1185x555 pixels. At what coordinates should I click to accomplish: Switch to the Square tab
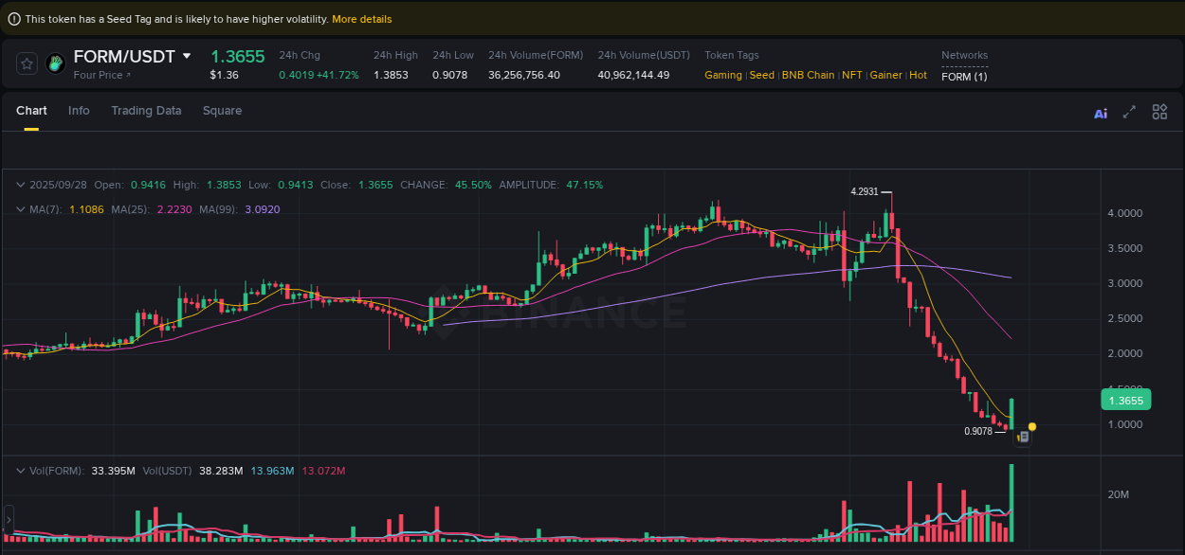coord(222,111)
